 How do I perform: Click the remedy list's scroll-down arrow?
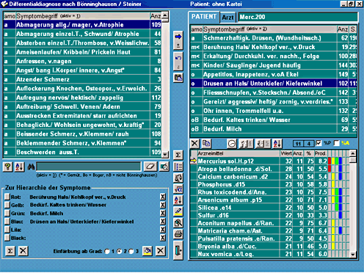click(x=353, y=255)
